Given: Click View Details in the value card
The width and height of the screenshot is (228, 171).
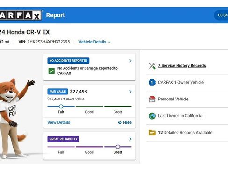Looking at the screenshot, I should 59,122.
